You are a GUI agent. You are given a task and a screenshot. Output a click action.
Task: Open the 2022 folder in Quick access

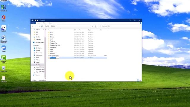click(x=37, y=32)
